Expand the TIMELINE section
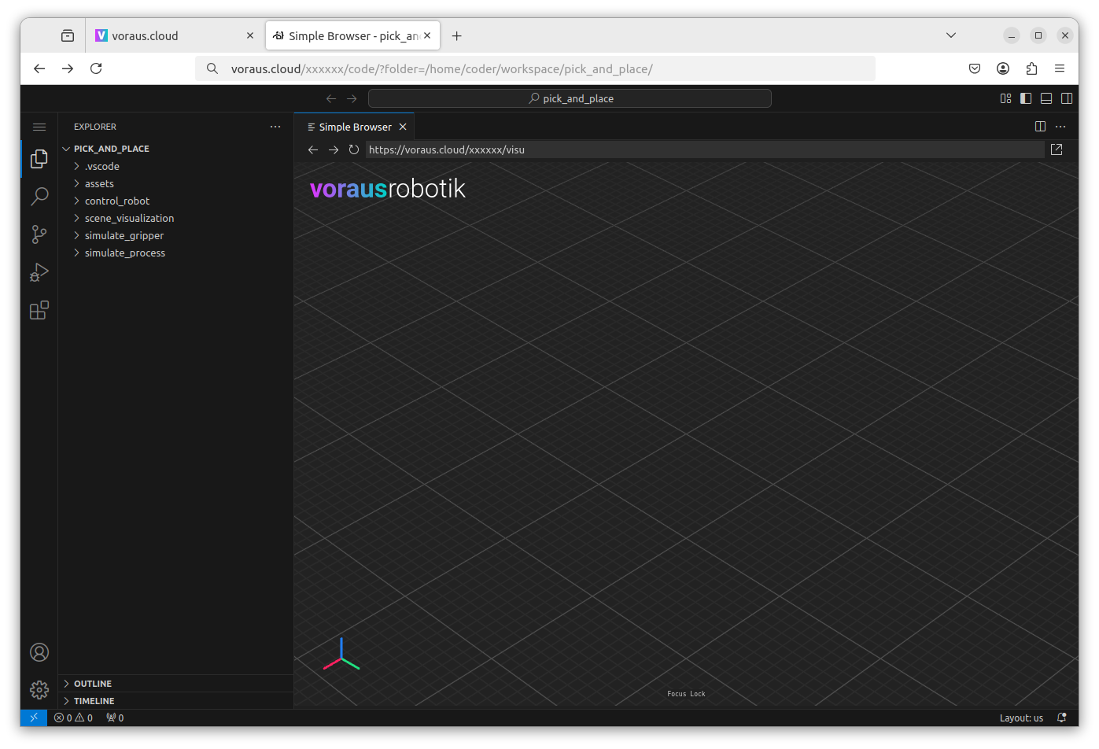 click(x=175, y=701)
